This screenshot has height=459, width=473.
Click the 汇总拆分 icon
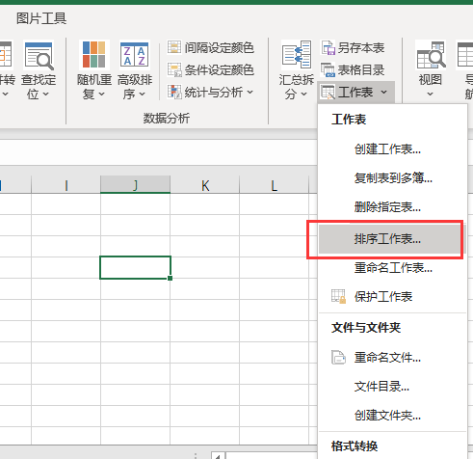[x=297, y=55]
